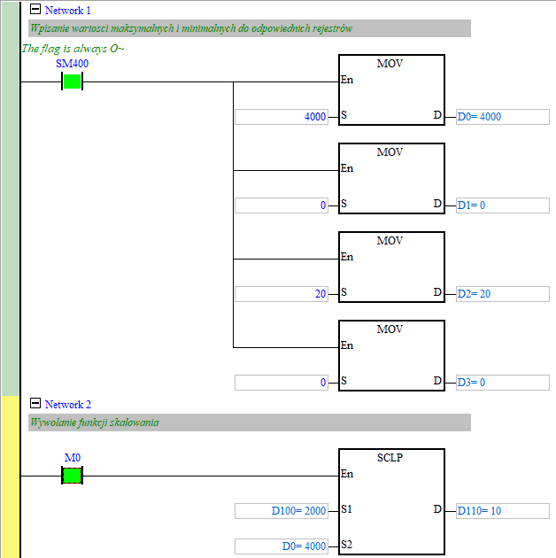Select the MOV block outputting to D2

pyautogui.click(x=390, y=267)
